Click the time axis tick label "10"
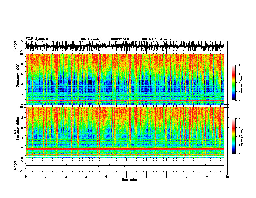 (227, 177)
